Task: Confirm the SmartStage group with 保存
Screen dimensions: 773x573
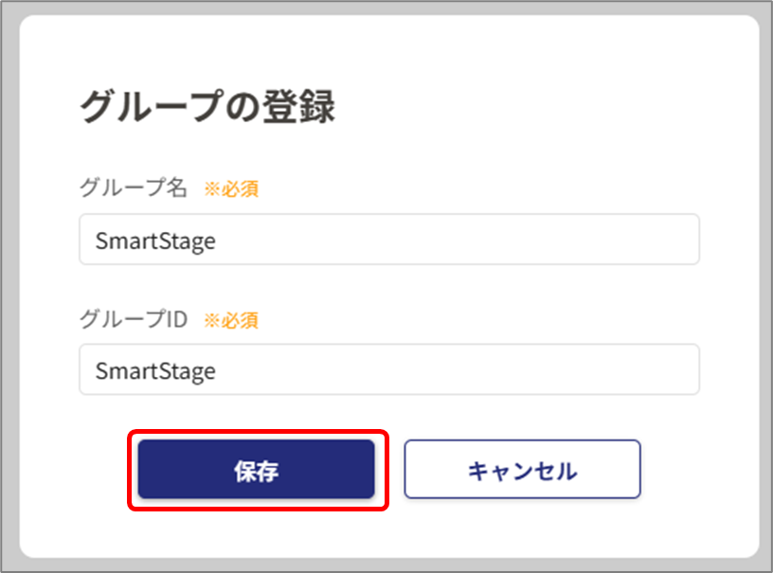Action: (x=257, y=469)
